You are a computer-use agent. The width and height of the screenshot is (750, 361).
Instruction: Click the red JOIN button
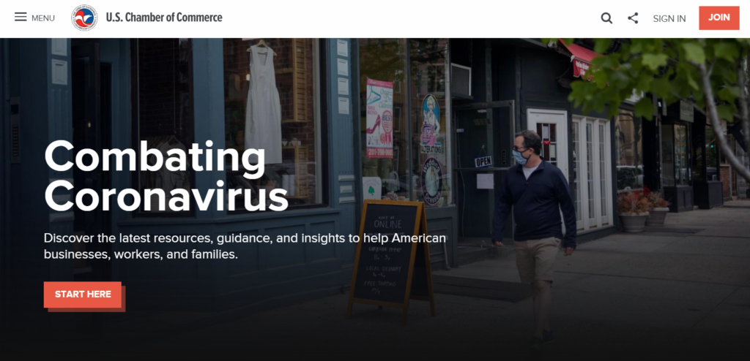pos(719,18)
